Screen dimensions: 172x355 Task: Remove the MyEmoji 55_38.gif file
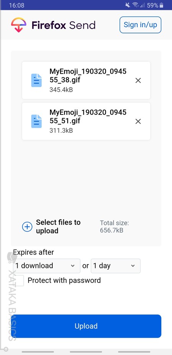[138, 80]
